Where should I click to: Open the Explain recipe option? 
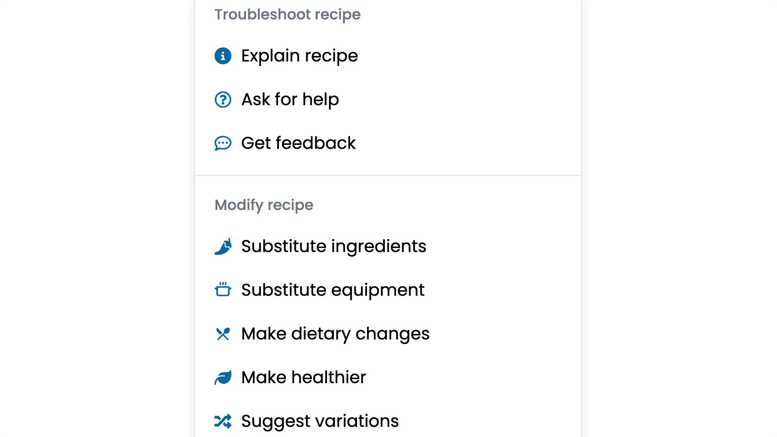point(299,56)
